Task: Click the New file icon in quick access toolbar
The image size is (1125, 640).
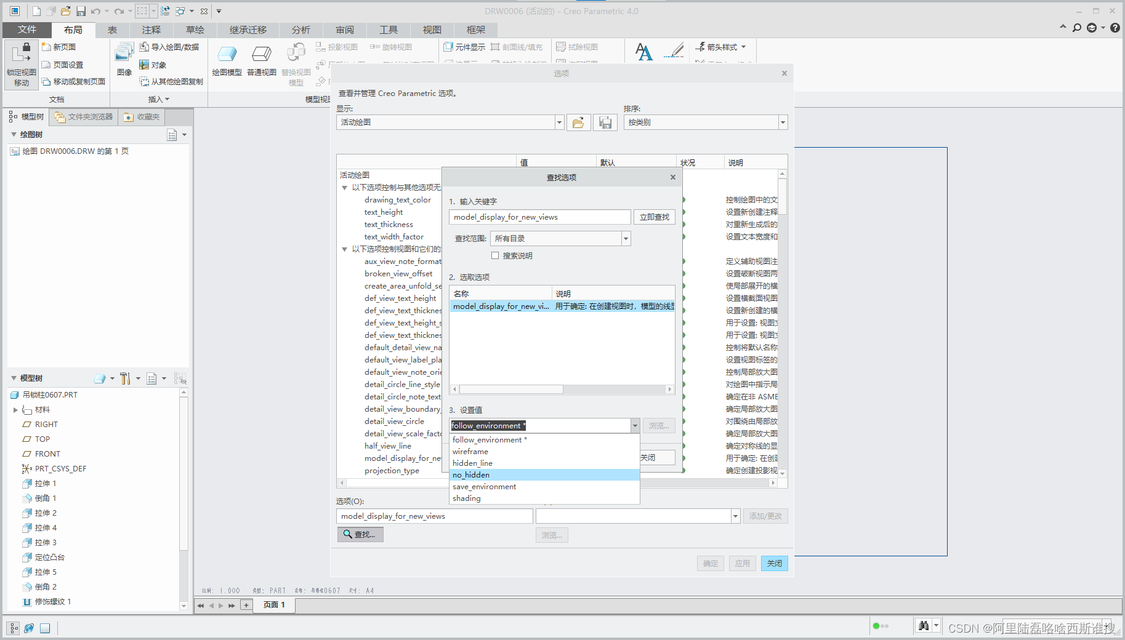Action: 36,11
